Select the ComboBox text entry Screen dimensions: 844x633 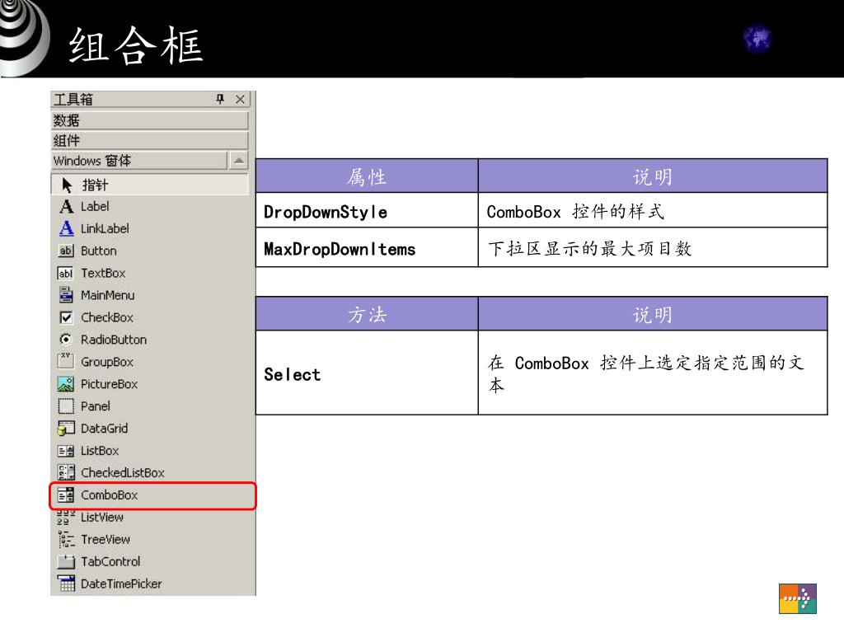tap(110, 495)
